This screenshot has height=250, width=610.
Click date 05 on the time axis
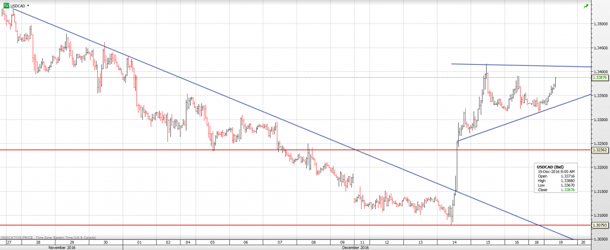point(213,243)
